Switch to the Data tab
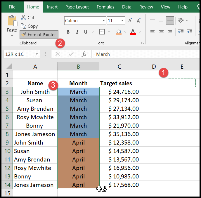This screenshot has width=201, height=198. (x=127, y=7)
